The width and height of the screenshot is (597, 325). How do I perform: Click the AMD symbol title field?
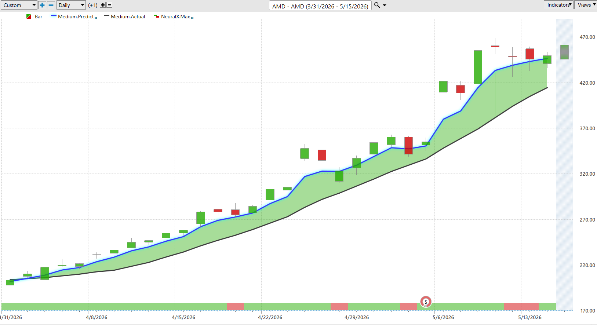(x=320, y=6)
